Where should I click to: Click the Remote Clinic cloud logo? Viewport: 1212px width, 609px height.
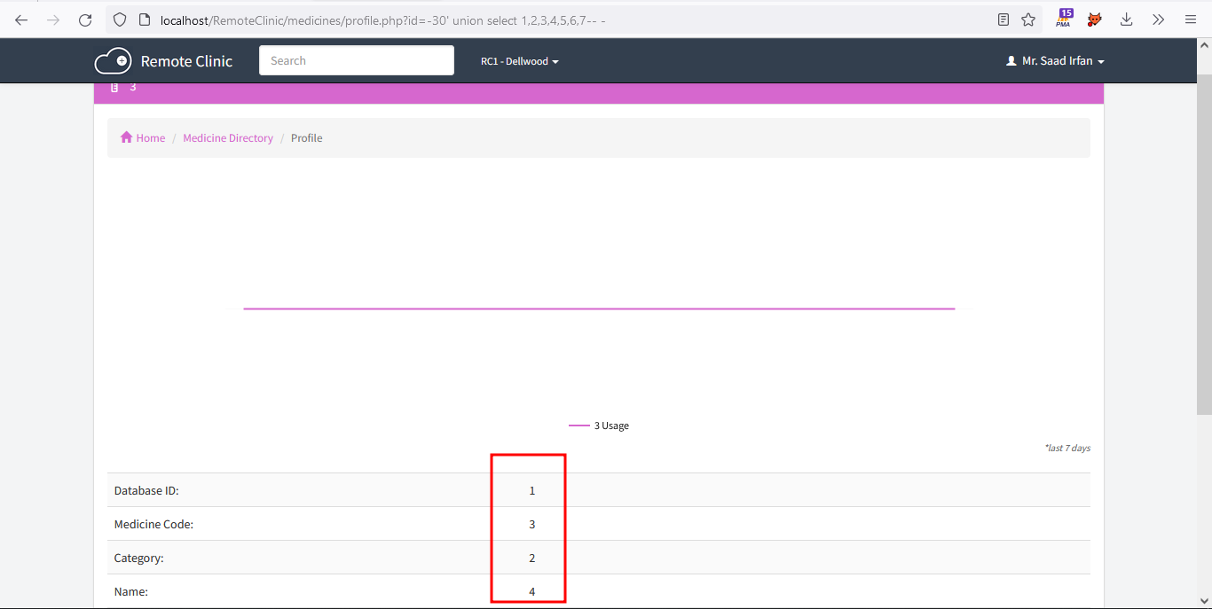click(113, 60)
